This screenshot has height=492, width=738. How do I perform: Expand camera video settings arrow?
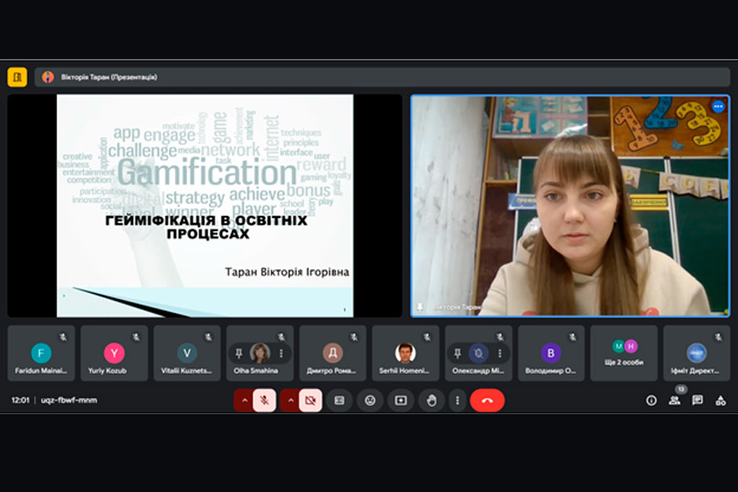click(289, 400)
